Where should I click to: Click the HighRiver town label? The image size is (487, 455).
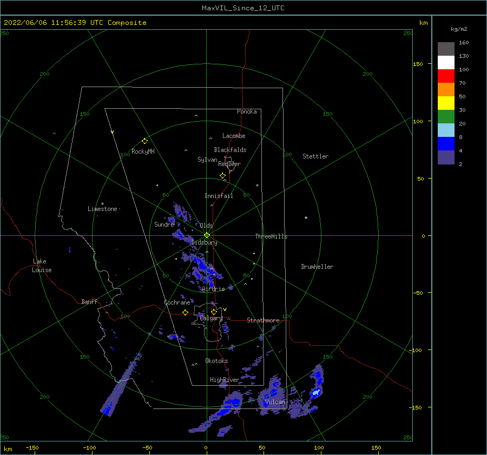tap(225, 380)
